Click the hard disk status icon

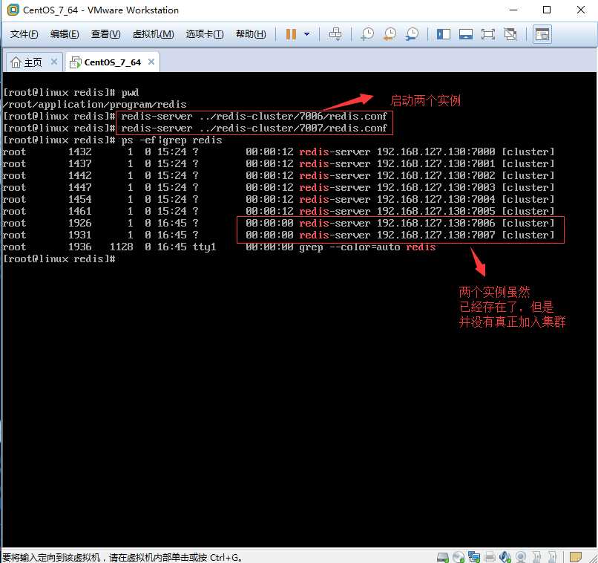(443, 557)
